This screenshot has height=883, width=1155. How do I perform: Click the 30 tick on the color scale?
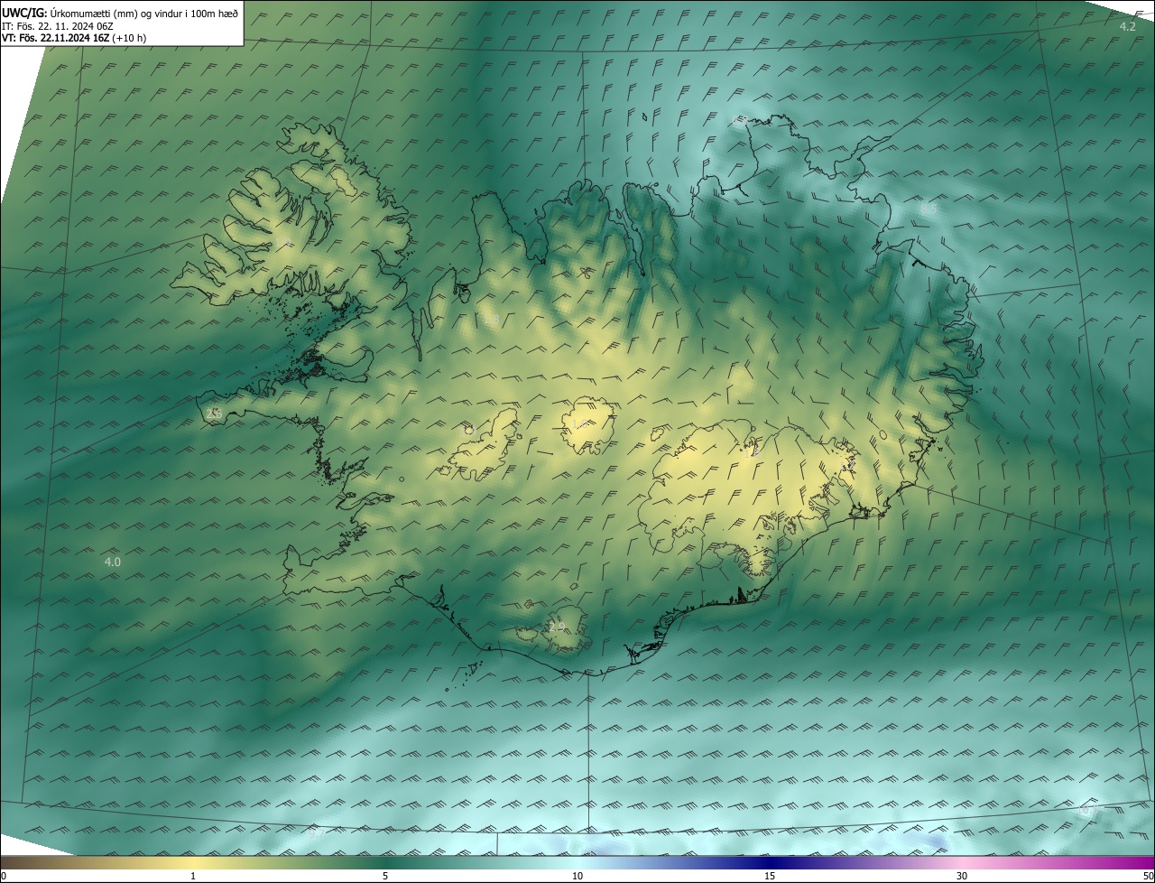[x=962, y=876]
